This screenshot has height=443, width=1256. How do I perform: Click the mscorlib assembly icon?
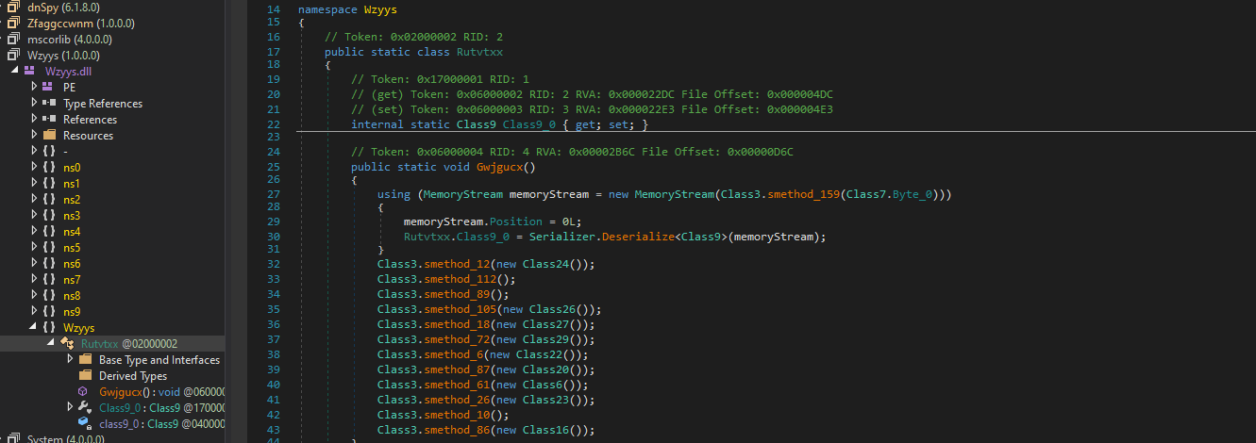coord(13,39)
